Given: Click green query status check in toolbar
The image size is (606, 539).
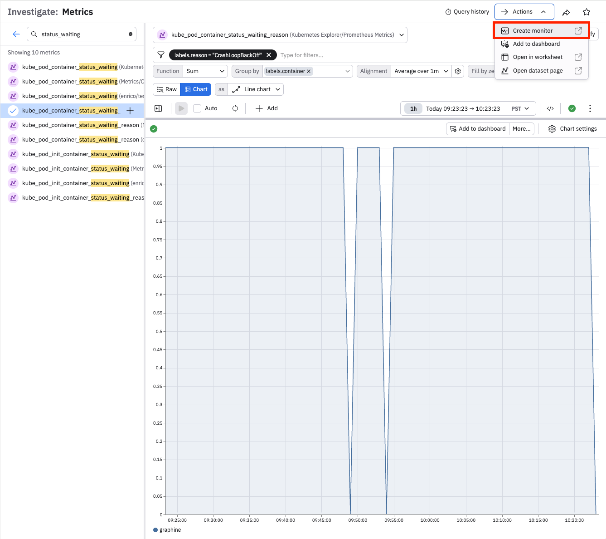Looking at the screenshot, I should [572, 108].
